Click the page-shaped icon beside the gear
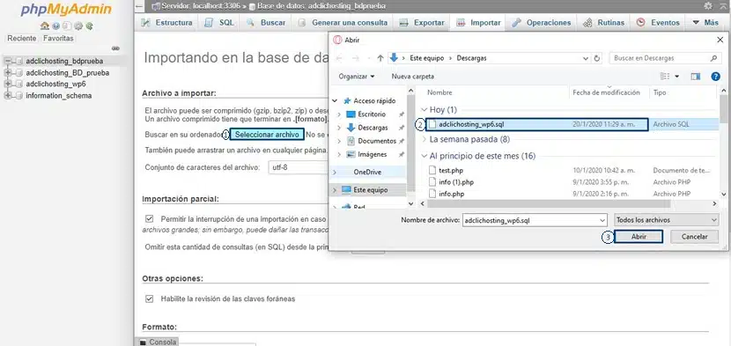731x346 pixels. (x=67, y=26)
